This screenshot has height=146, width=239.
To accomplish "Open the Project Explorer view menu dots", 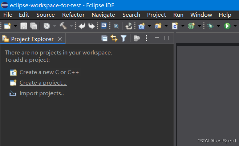I will 146,38.
